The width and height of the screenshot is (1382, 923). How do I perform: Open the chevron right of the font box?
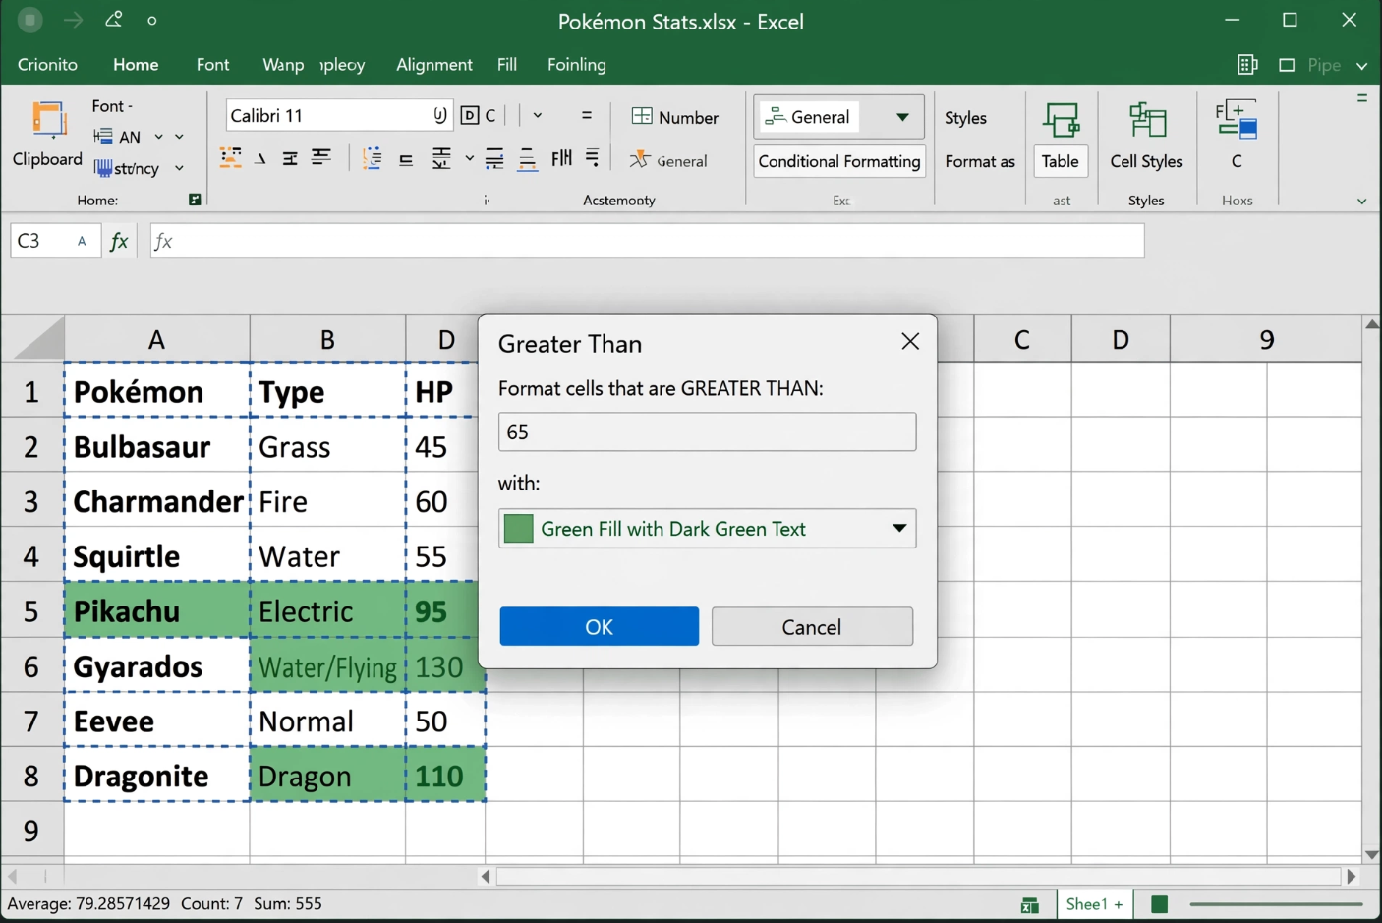(x=538, y=115)
